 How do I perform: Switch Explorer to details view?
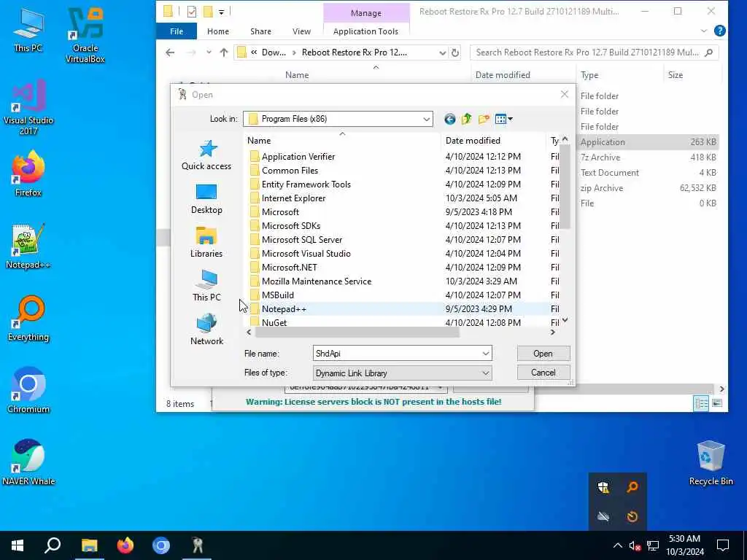[701, 404]
